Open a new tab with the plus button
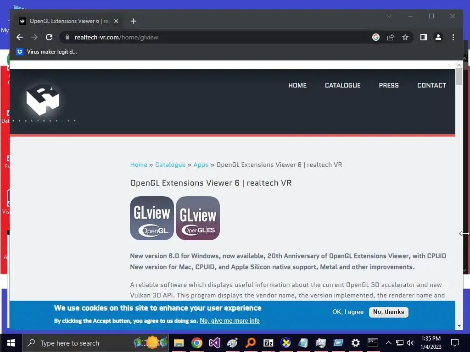 click(134, 21)
